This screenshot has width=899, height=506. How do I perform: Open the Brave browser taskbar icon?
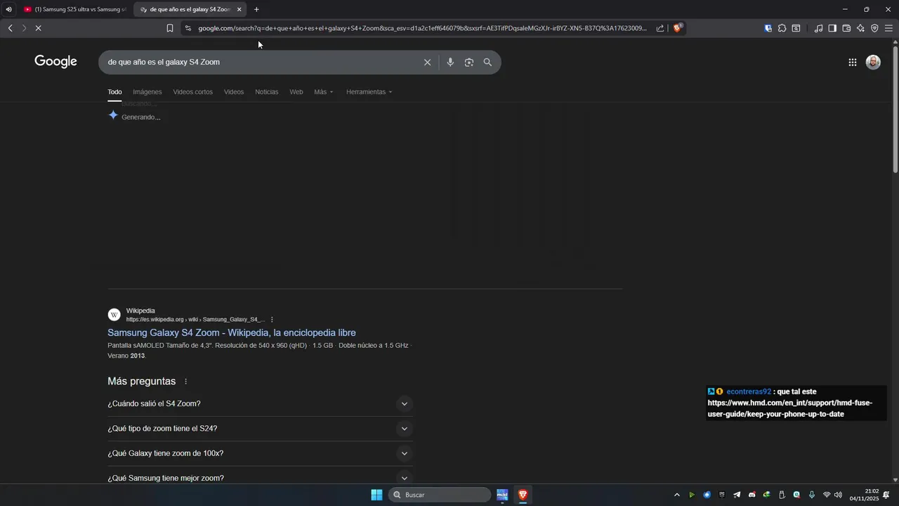523,495
